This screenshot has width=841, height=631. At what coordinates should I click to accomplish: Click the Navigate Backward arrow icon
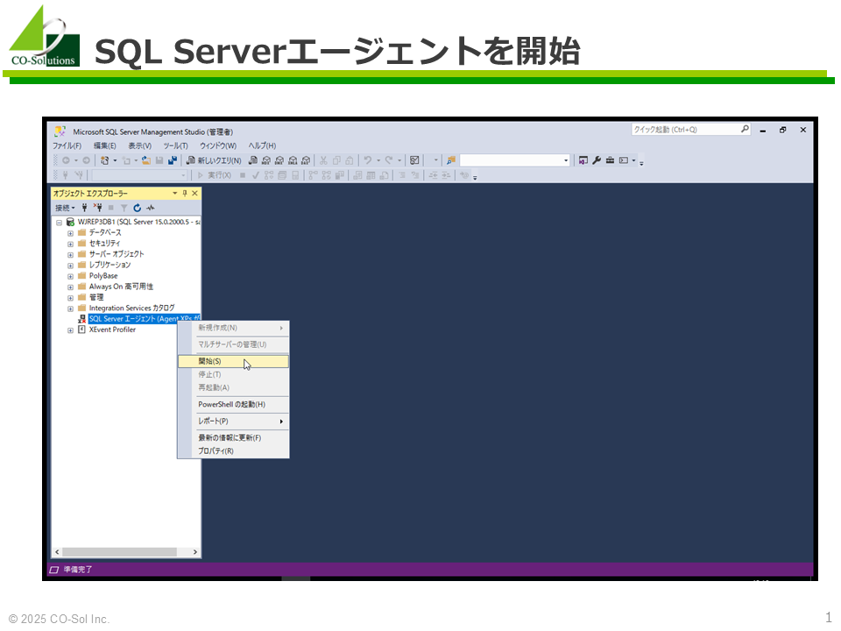(x=66, y=160)
